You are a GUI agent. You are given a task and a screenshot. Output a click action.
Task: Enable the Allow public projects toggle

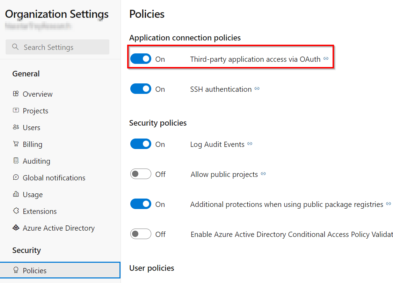(141, 174)
